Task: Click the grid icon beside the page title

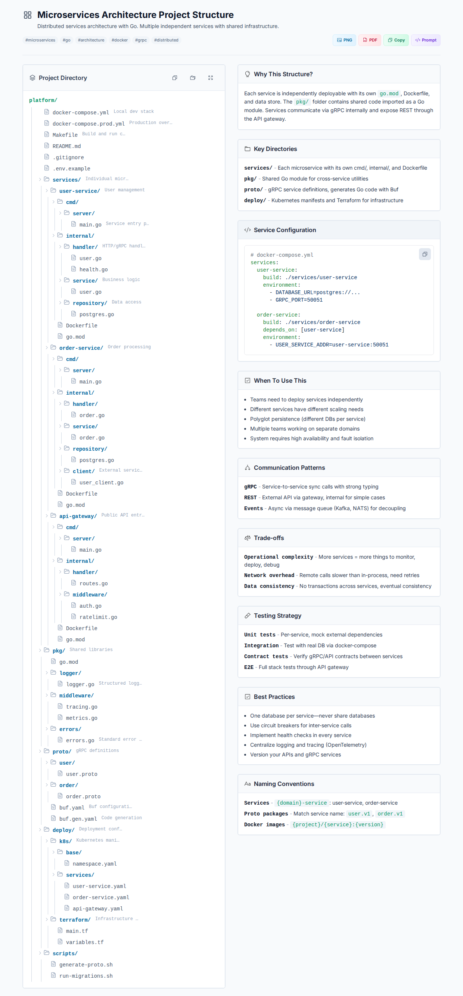Action: [x=27, y=15]
